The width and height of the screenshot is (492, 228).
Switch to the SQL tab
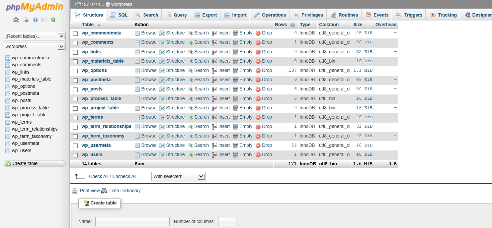click(x=119, y=15)
